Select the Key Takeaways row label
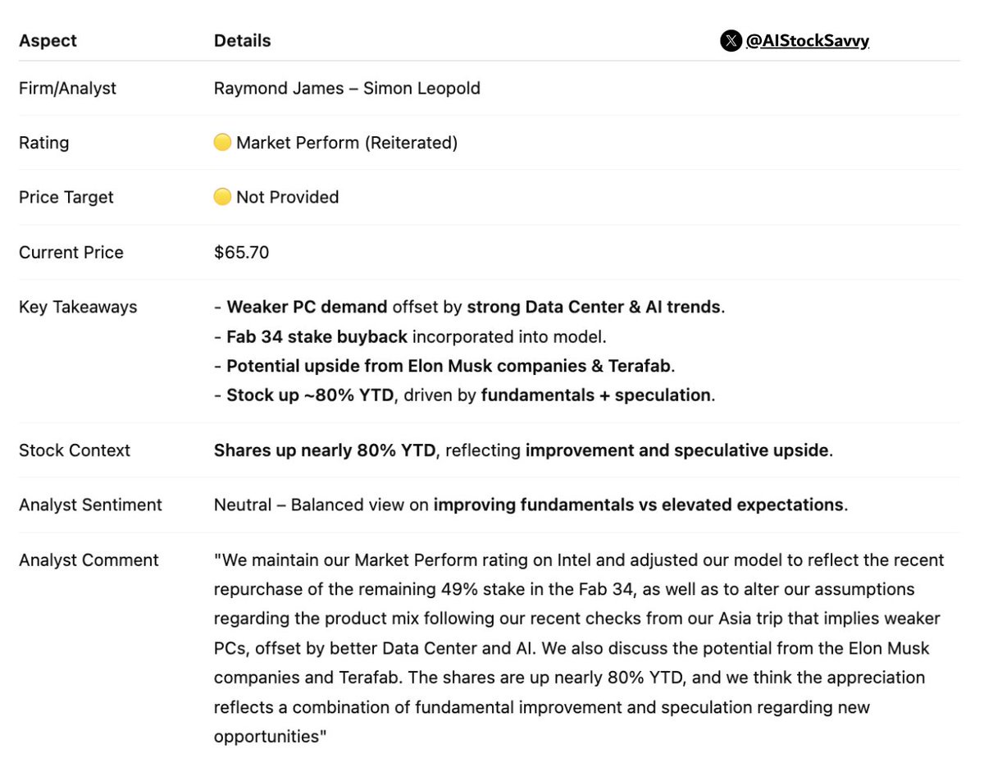The image size is (984, 772). pos(78,307)
